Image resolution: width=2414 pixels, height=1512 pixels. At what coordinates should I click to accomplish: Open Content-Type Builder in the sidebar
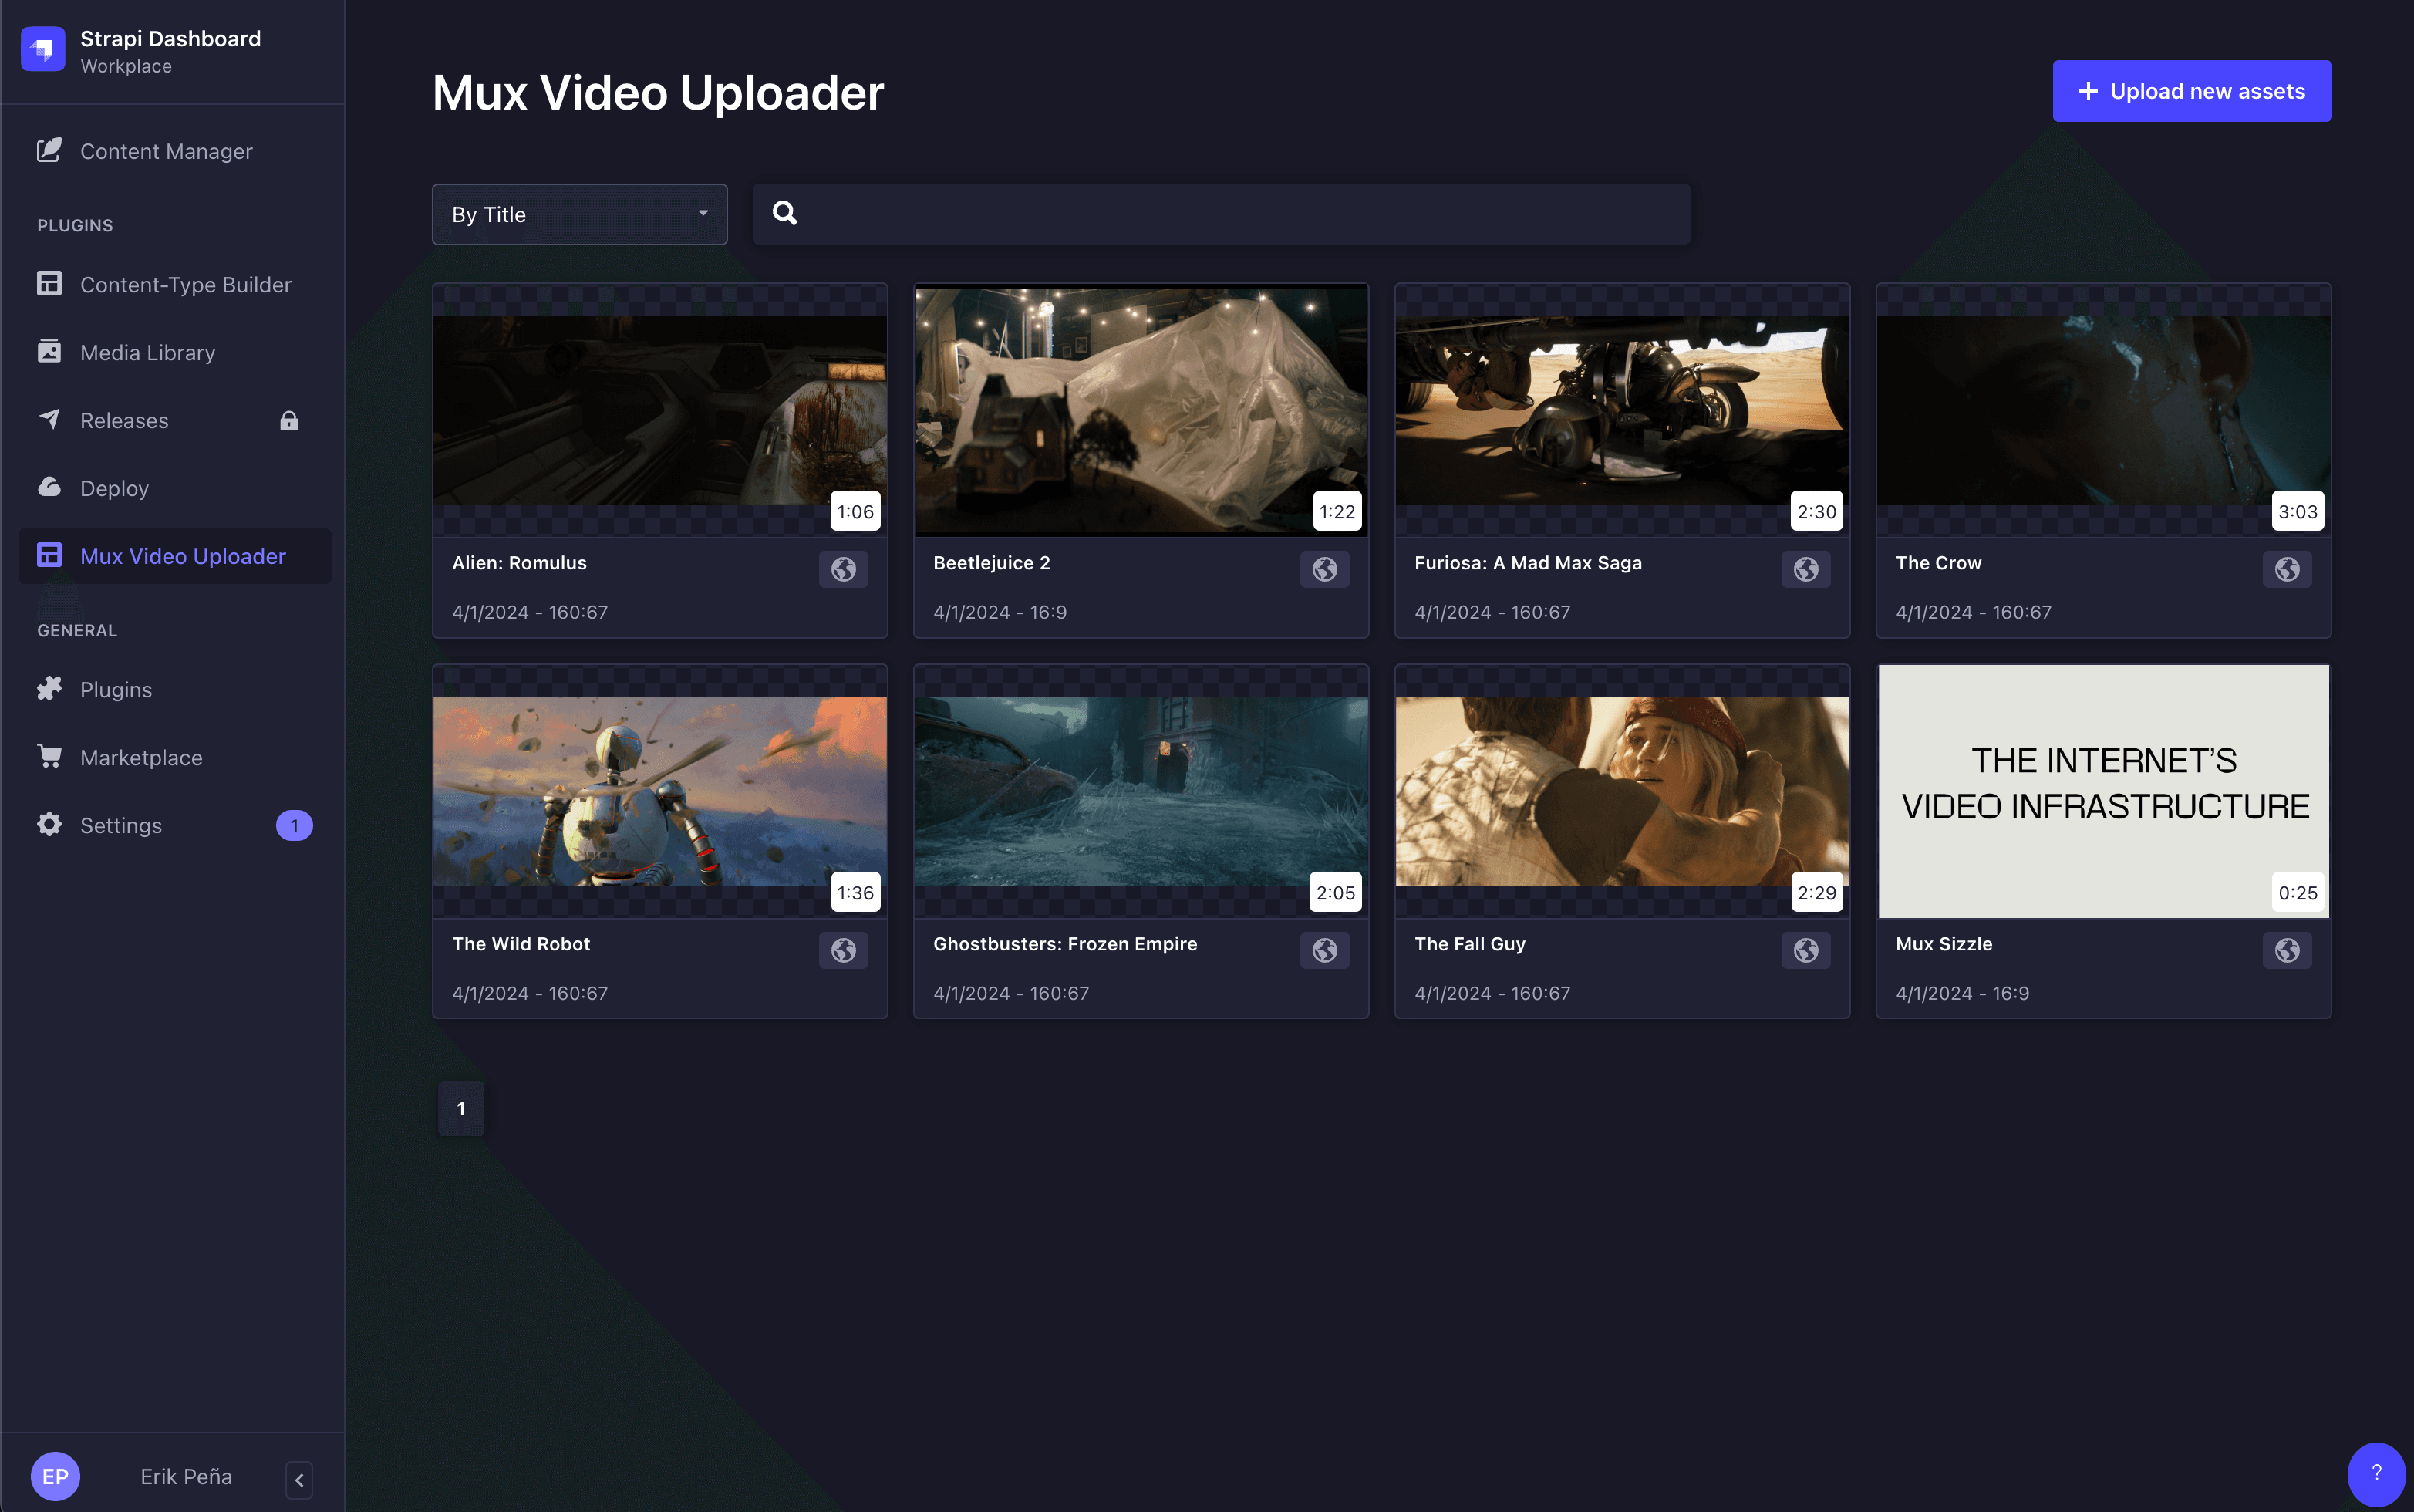pyautogui.click(x=185, y=285)
